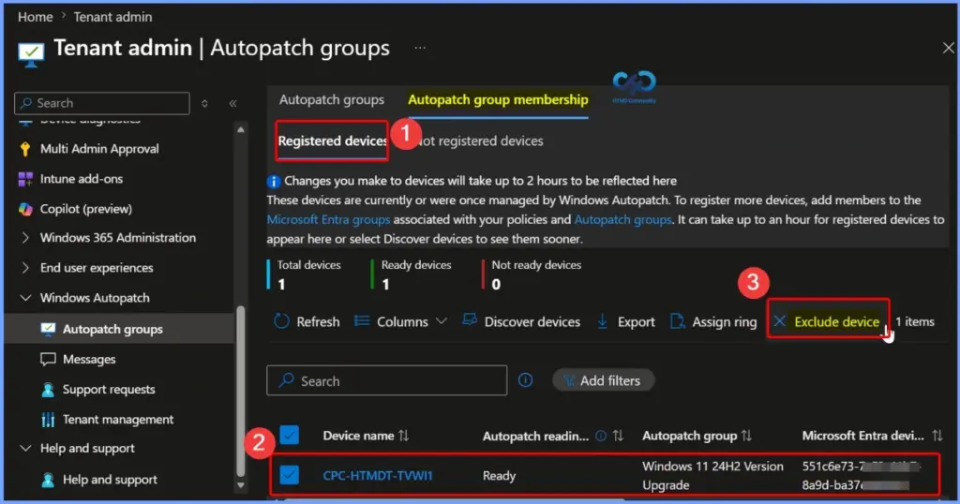
Task: Click the Columns list icon
Action: click(362, 321)
